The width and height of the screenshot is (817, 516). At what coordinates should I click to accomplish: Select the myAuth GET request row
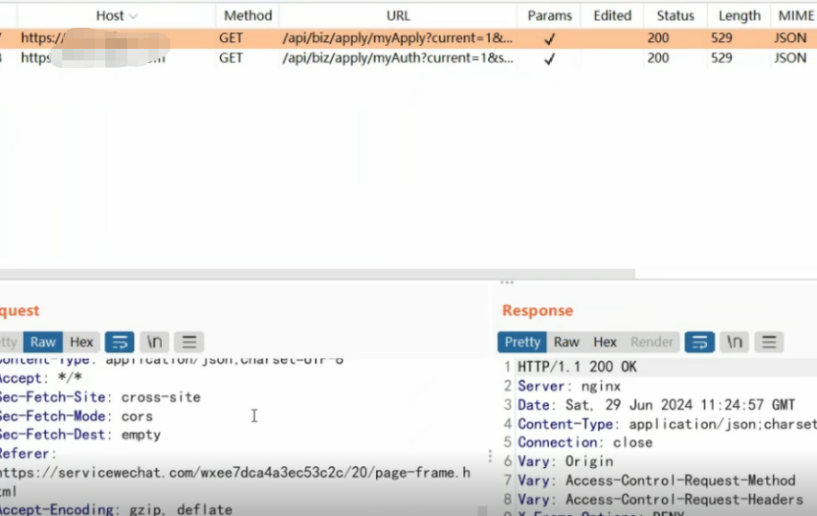click(397, 58)
